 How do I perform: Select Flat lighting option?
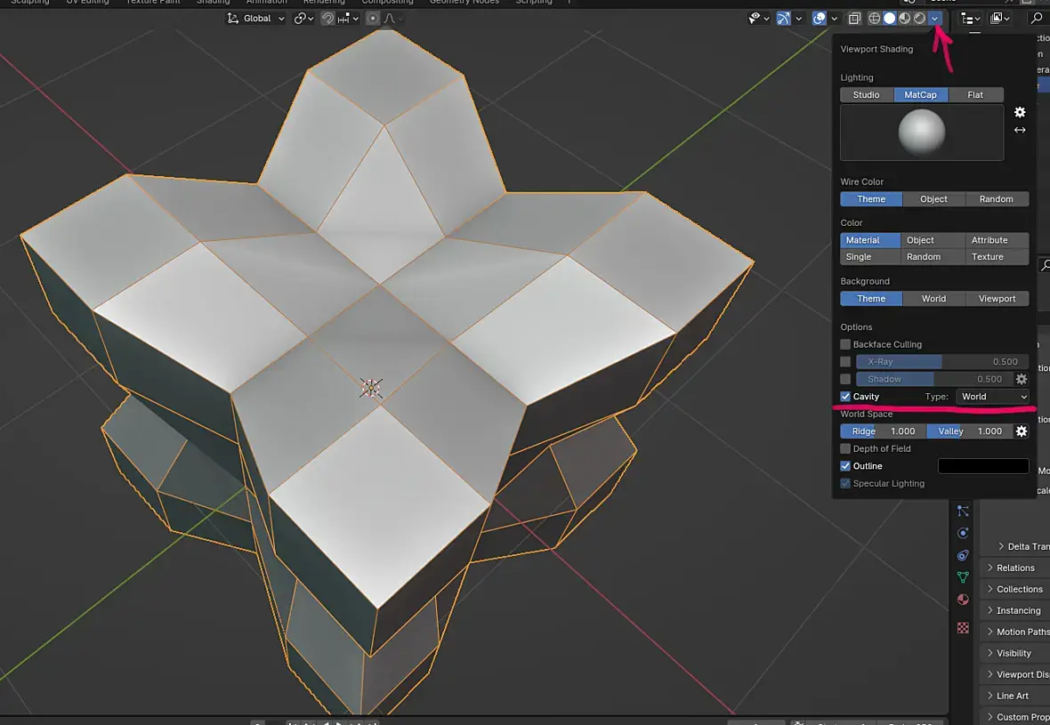[975, 95]
